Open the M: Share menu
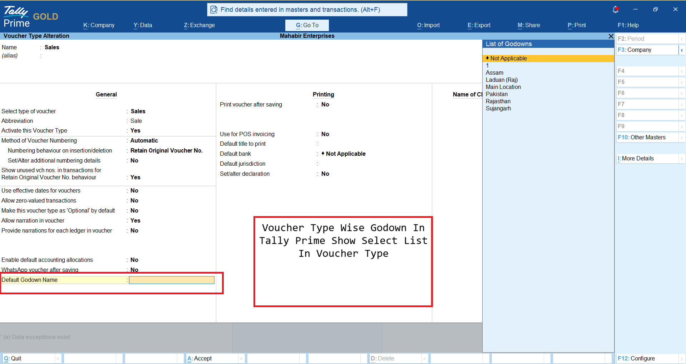This screenshot has height=364, width=686. point(529,25)
